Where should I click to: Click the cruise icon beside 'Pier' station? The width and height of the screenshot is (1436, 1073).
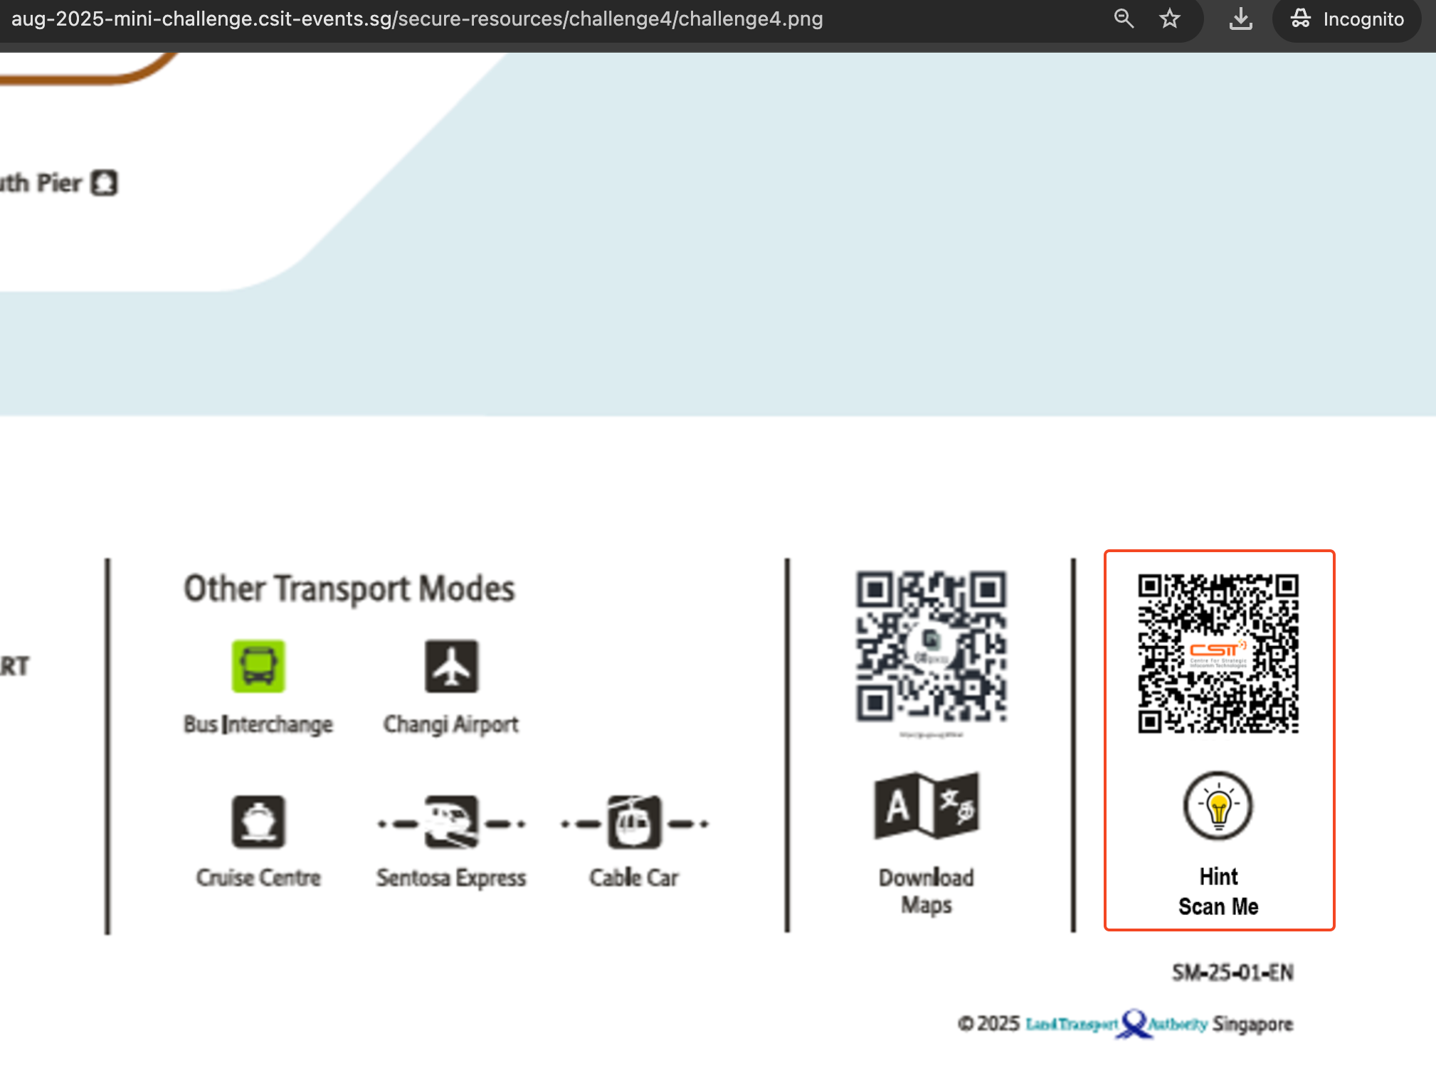(105, 183)
